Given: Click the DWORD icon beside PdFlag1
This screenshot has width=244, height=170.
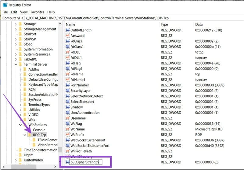Looking at the screenshot, I should [68, 68].
